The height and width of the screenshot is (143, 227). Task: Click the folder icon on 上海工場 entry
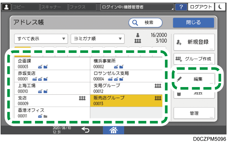(x=46, y=91)
